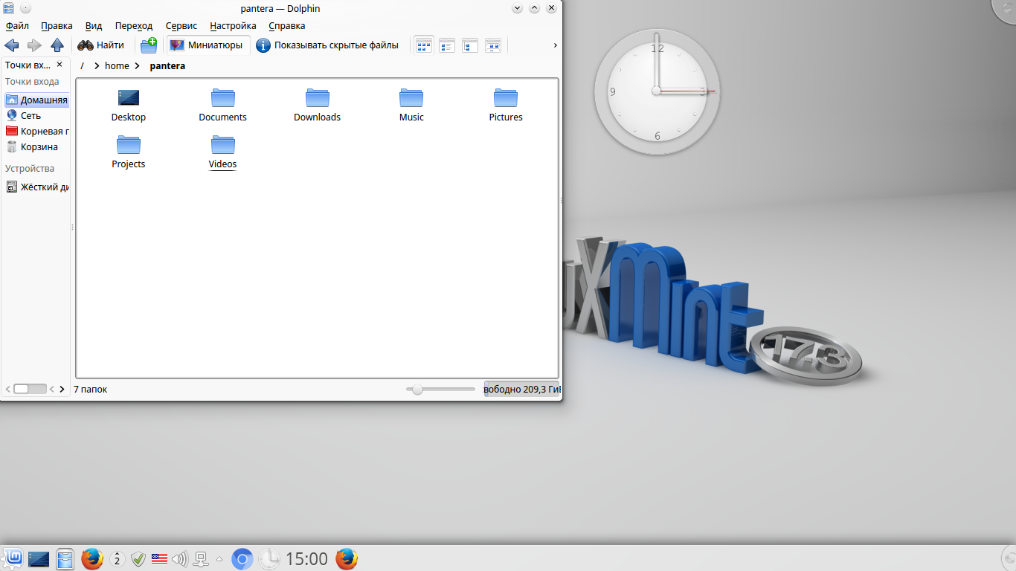This screenshot has width=1016, height=571.
Task: Toggle Миниатюры thumbnail previews
Action: (207, 45)
